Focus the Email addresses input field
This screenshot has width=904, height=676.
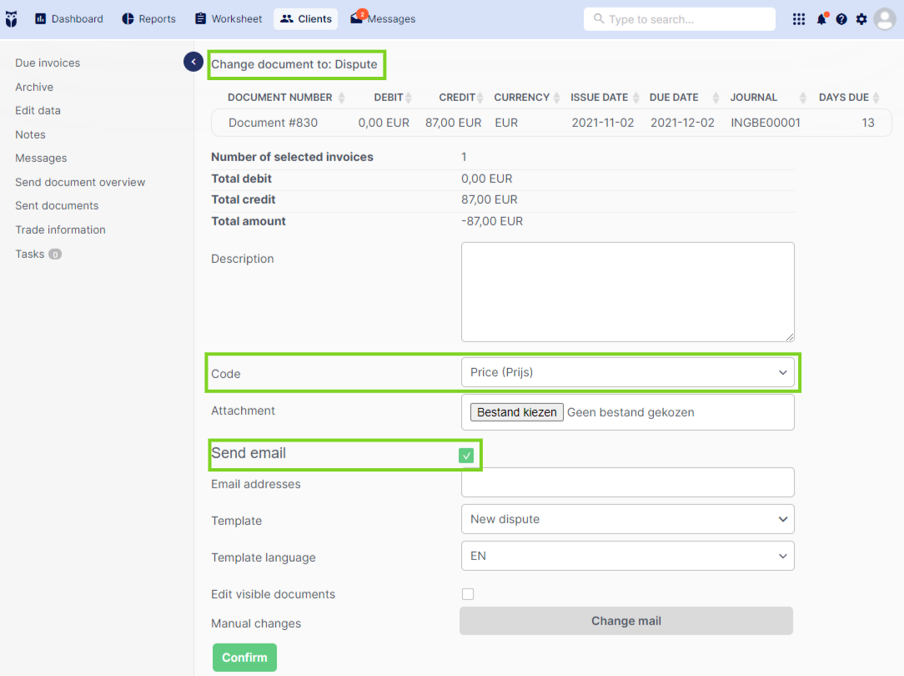(x=627, y=482)
